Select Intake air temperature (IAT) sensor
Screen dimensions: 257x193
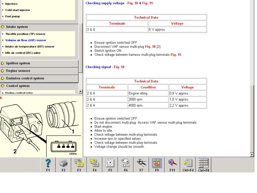[30, 46]
